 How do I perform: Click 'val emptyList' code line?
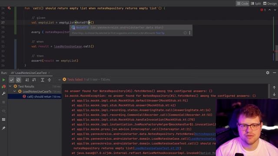coord(63,23)
